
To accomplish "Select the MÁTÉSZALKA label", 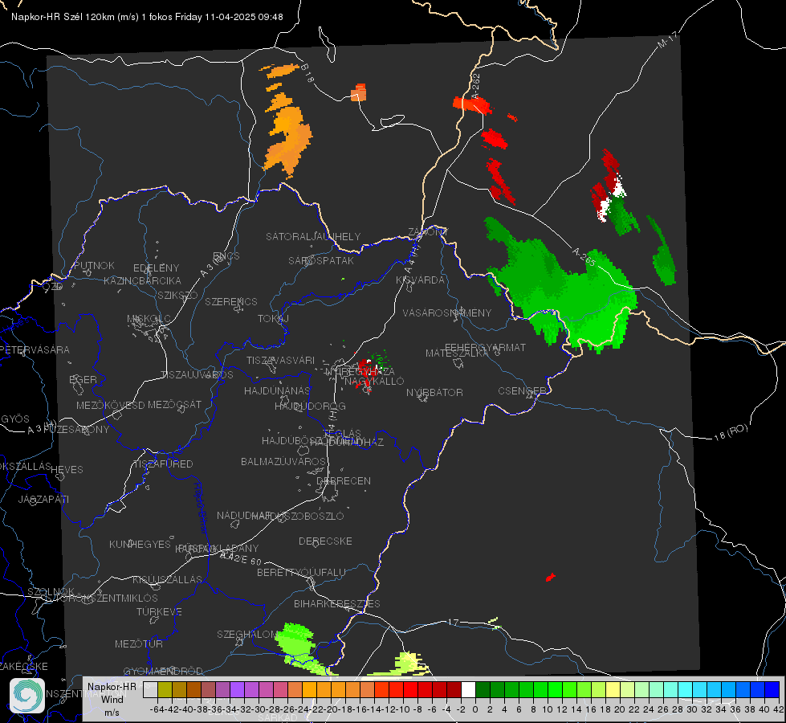I will tap(457, 353).
